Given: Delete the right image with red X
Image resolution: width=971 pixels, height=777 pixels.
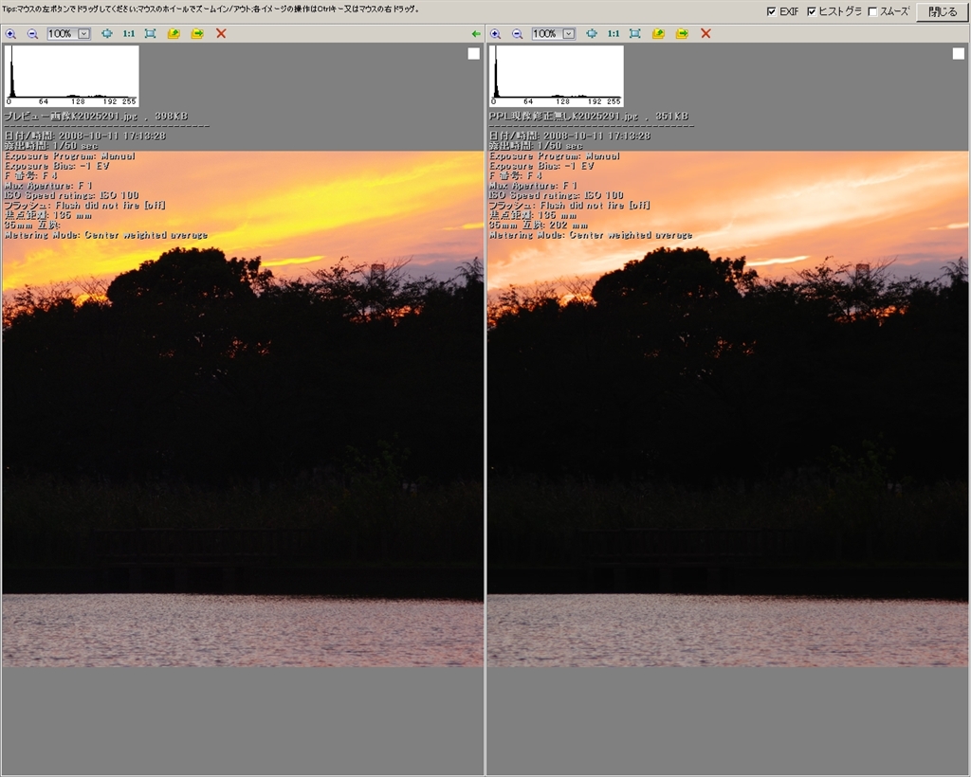Looking at the screenshot, I should coord(705,33).
